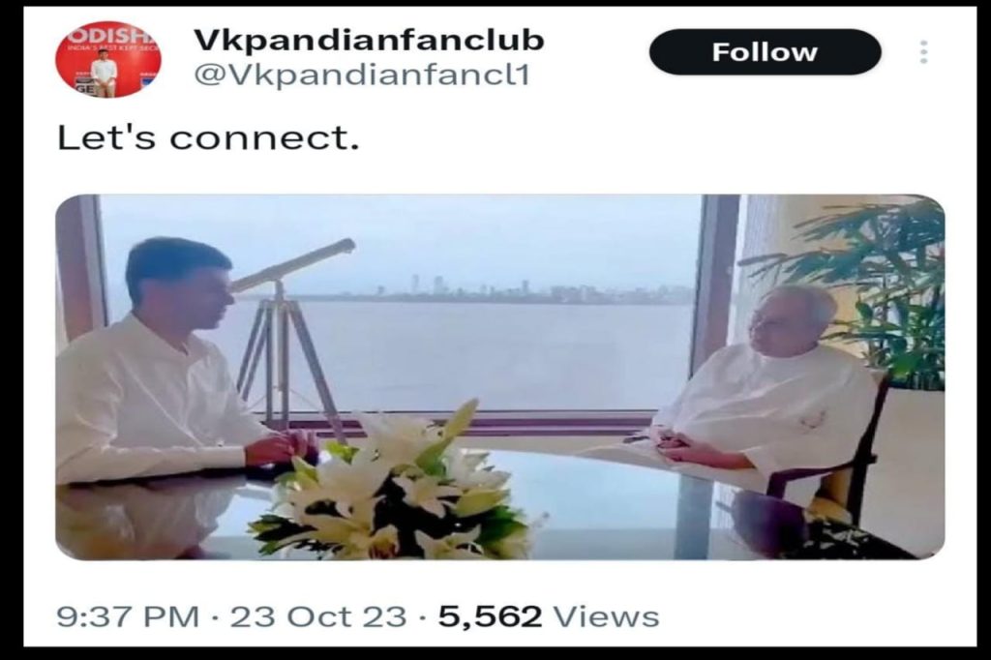Open the 5,562 Views count
991x660 pixels.
549,616
